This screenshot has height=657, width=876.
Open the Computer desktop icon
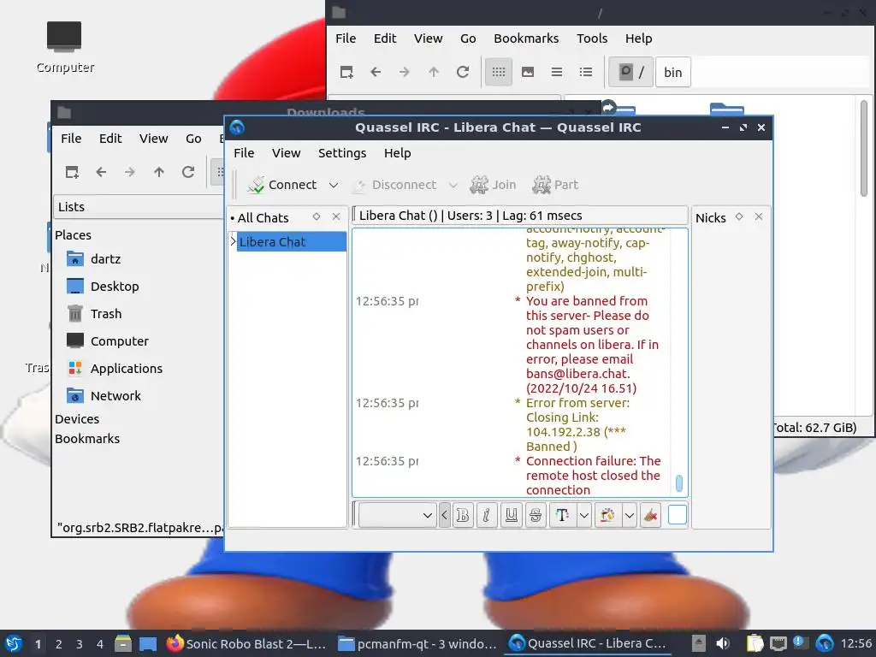pos(64,47)
